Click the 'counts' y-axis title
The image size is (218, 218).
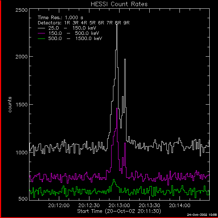point(10,105)
